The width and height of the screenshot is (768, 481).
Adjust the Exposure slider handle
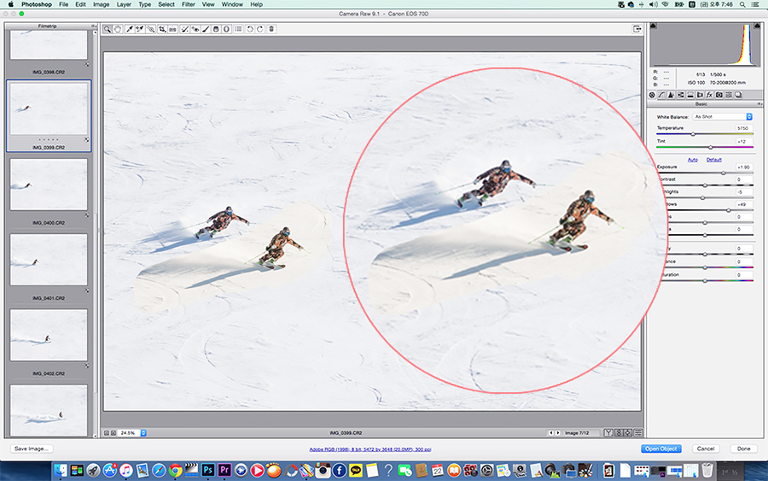[x=723, y=173]
